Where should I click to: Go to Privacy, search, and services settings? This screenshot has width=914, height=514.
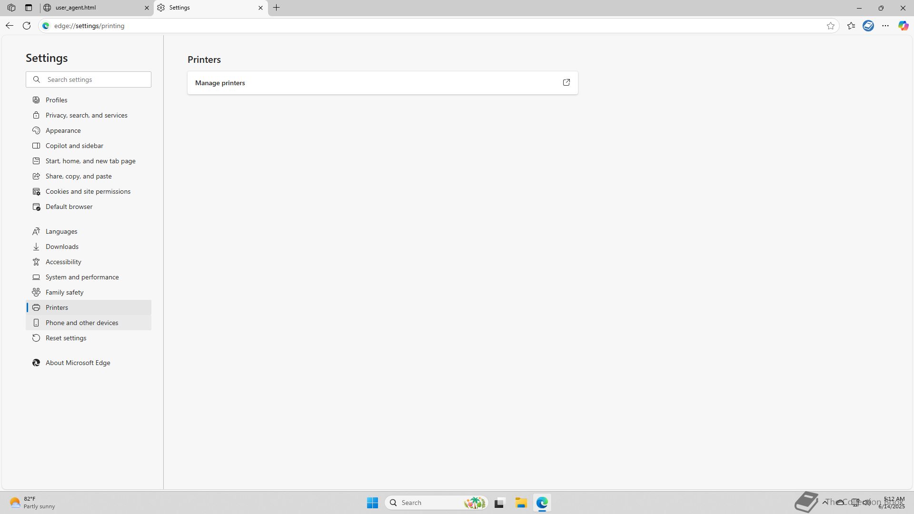click(x=86, y=115)
